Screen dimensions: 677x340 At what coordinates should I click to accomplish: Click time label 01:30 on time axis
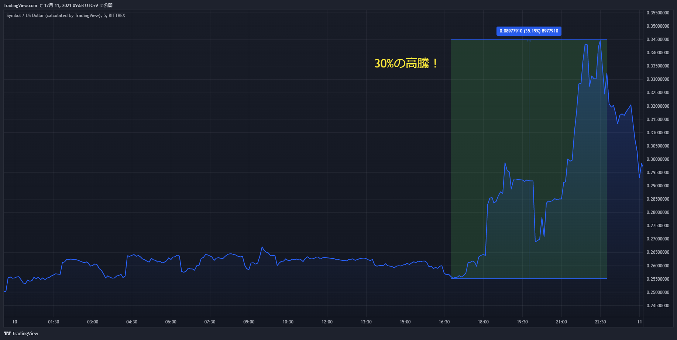pos(54,322)
